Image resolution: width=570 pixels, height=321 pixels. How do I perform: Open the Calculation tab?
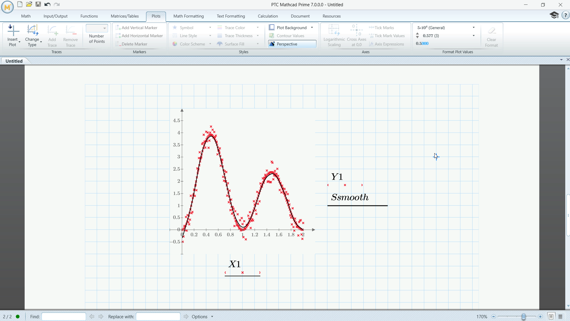tap(268, 16)
